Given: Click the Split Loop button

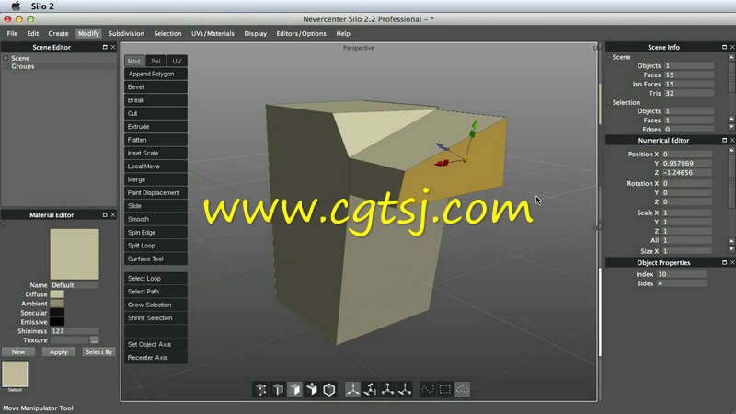Looking at the screenshot, I should [155, 246].
